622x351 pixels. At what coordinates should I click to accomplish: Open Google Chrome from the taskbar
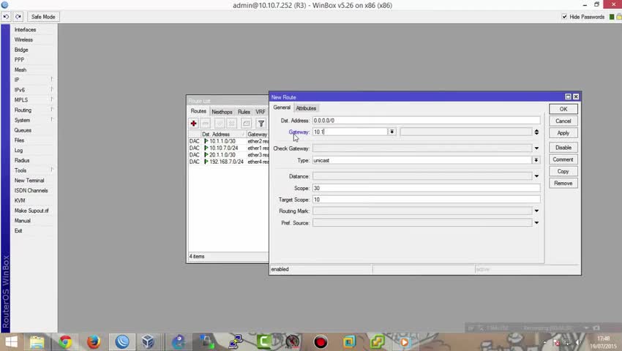[65, 341]
